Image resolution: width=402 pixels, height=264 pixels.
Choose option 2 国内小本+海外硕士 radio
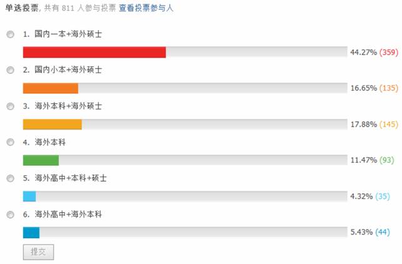pyautogui.click(x=10, y=70)
